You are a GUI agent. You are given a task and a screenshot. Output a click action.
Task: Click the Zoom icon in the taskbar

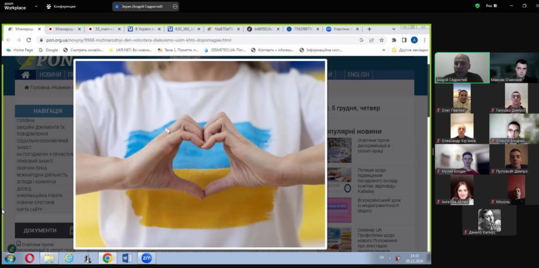146,258
